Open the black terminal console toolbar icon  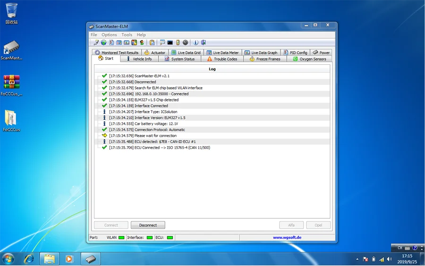170,42
